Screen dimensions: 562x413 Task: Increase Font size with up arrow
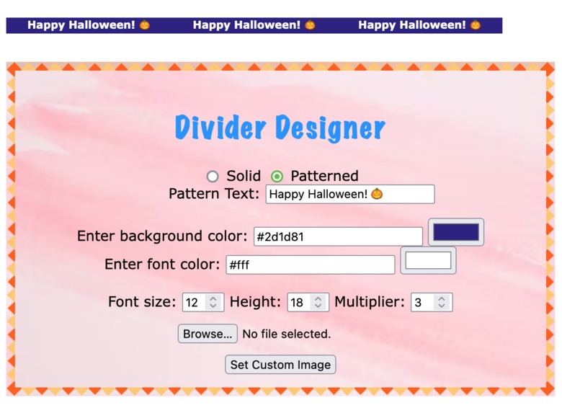tap(213, 298)
